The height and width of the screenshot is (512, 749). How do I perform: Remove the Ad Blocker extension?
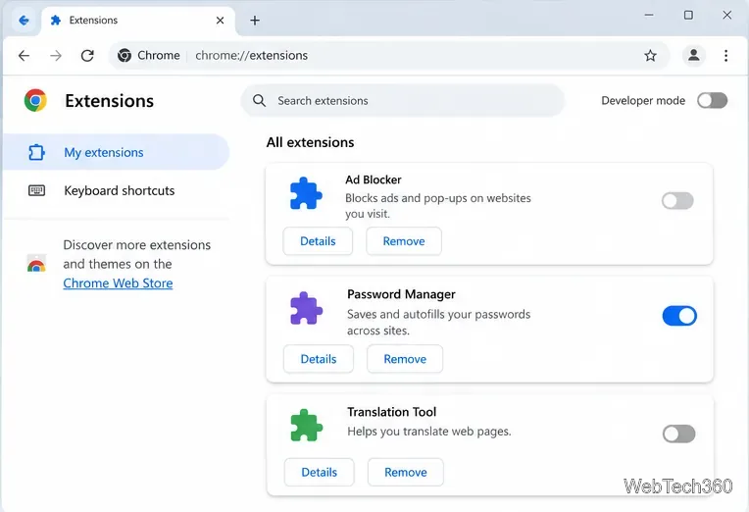tap(404, 241)
